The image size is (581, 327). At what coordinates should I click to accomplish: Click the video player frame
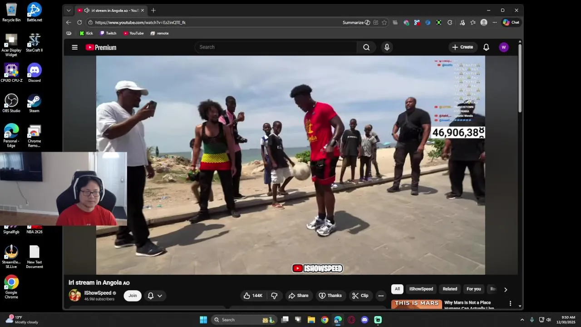click(290, 165)
